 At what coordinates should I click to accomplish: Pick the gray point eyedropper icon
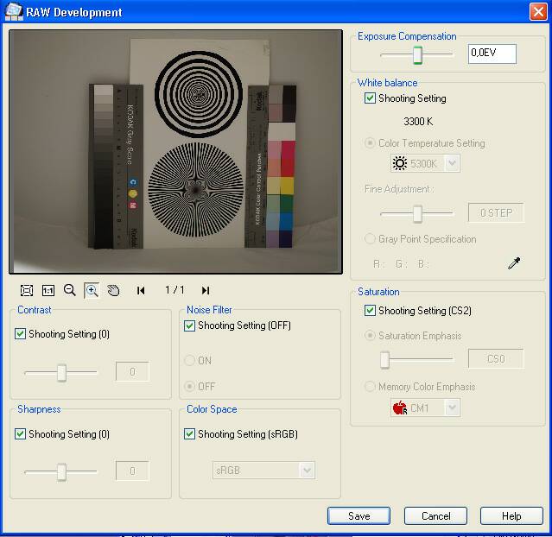[x=514, y=263]
